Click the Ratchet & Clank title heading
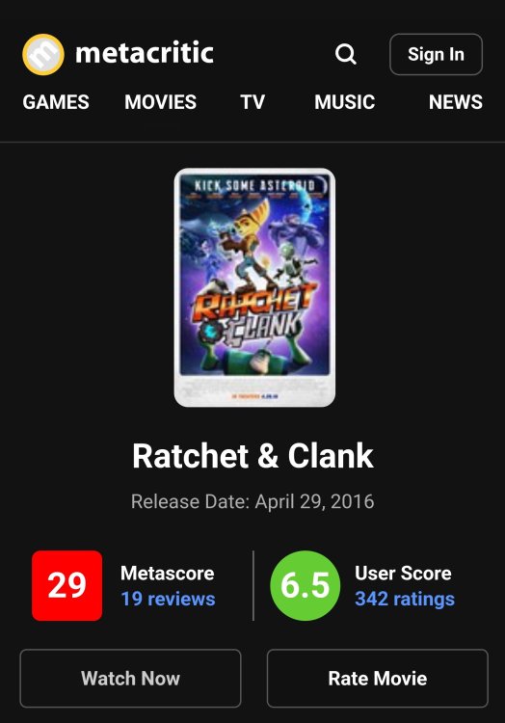 (252, 456)
